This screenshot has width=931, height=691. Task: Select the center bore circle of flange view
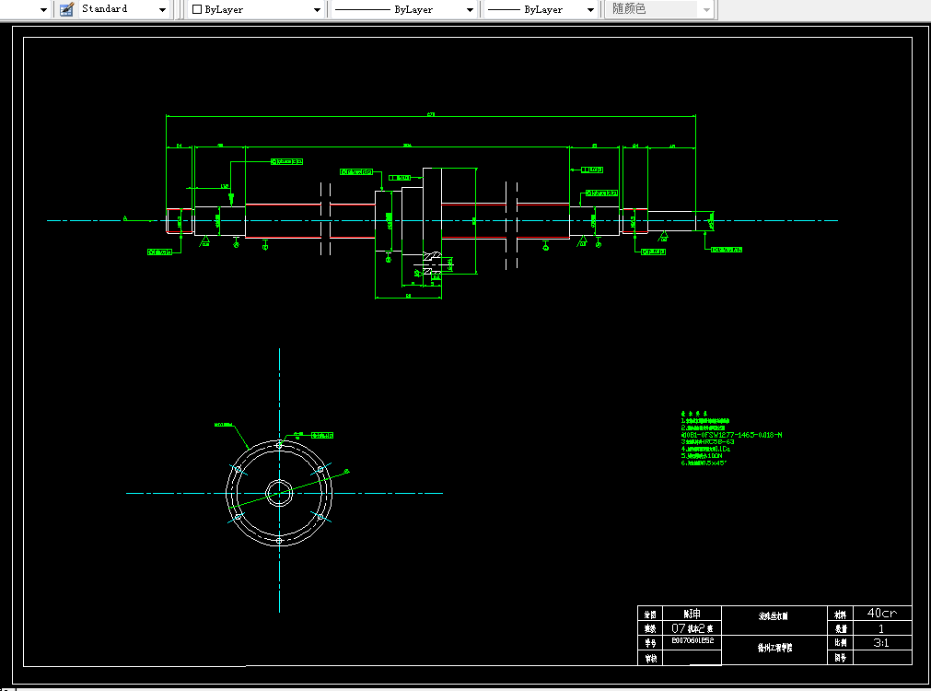pyautogui.click(x=279, y=493)
